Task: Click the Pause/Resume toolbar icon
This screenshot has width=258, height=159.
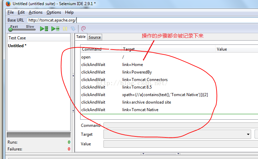Action: coord(65,29)
